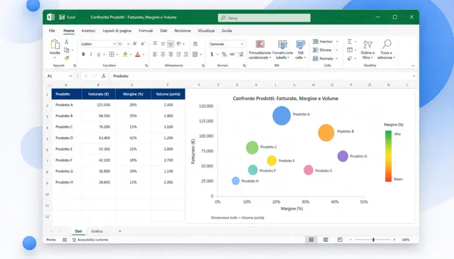Click the Formato cells button
This screenshot has width=454, height=259.
(x=325, y=58)
